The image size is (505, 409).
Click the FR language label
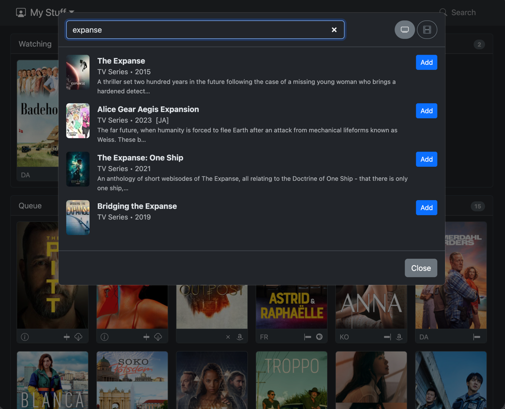pyautogui.click(x=264, y=337)
